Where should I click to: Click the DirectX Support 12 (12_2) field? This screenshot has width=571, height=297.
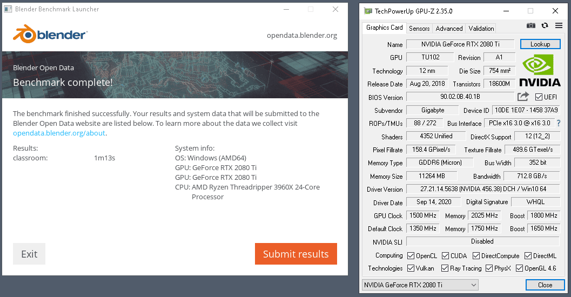(537, 136)
